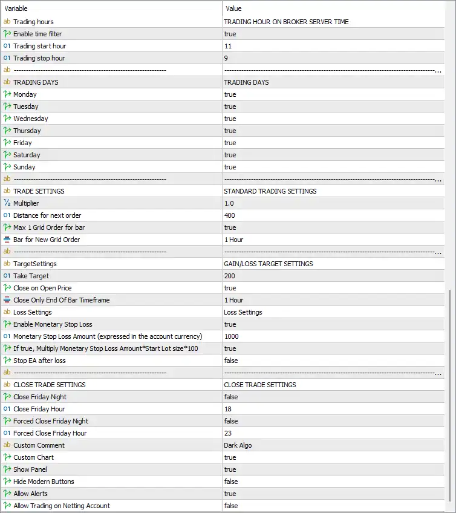
Task: Select the Multiply Monetary Stop Loss Amount row label
Action: click(x=106, y=348)
